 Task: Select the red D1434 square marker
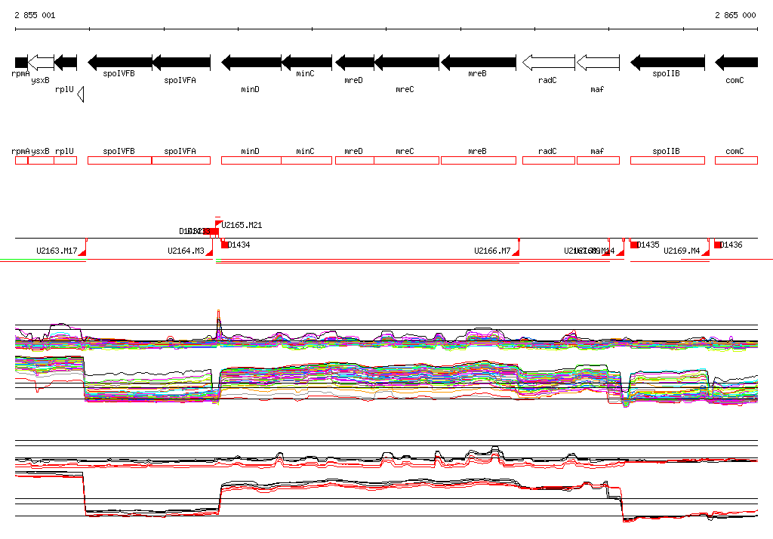224,244
